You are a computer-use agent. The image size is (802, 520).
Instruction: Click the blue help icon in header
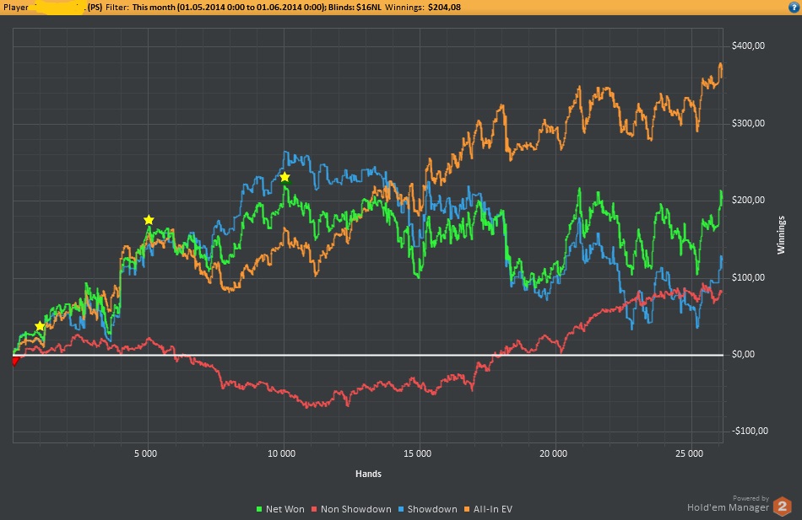tap(794, 7)
